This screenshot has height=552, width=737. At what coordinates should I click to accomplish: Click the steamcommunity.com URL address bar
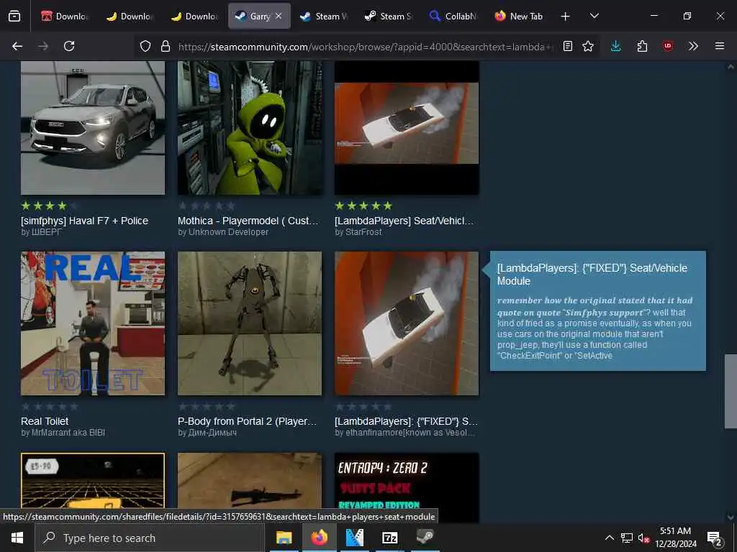[366, 47]
